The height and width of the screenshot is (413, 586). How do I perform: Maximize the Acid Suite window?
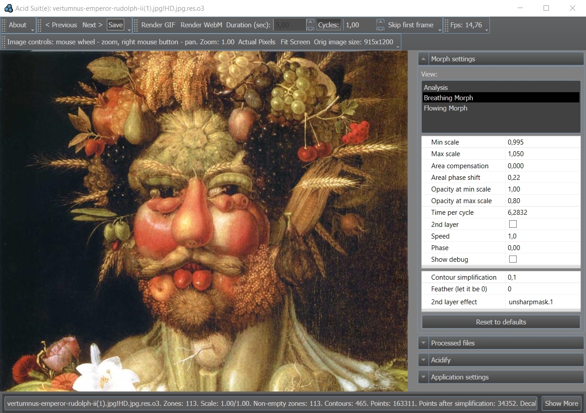click(x=546, y=8)
